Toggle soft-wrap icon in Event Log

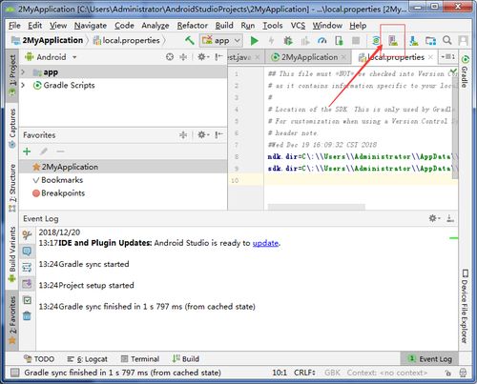click(x=27, y=268)
